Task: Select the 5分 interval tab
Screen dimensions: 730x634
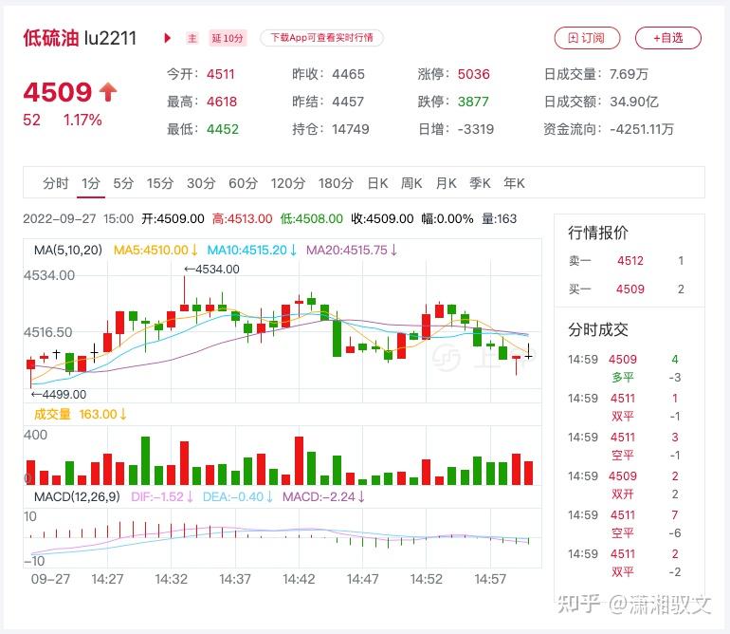Action: tap(123, 183)
